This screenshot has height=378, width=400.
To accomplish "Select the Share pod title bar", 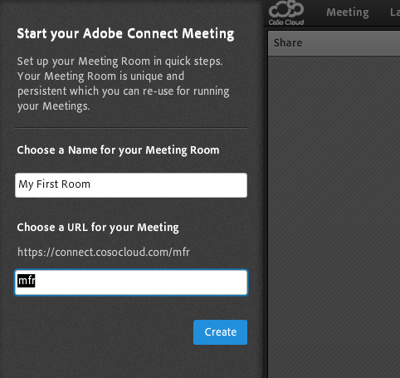I will [x=334, y=43].
